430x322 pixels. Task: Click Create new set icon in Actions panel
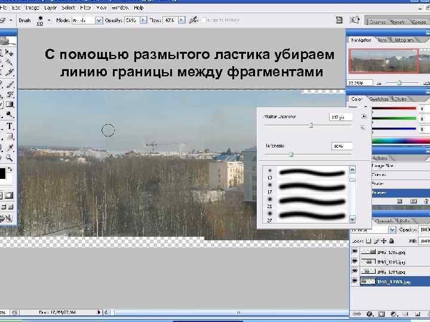tap(400, 202)
